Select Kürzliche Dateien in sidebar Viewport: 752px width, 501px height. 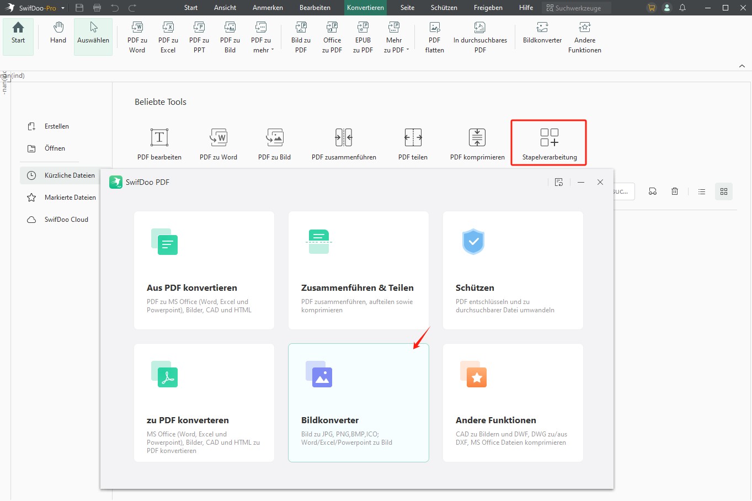pos(61,175)
